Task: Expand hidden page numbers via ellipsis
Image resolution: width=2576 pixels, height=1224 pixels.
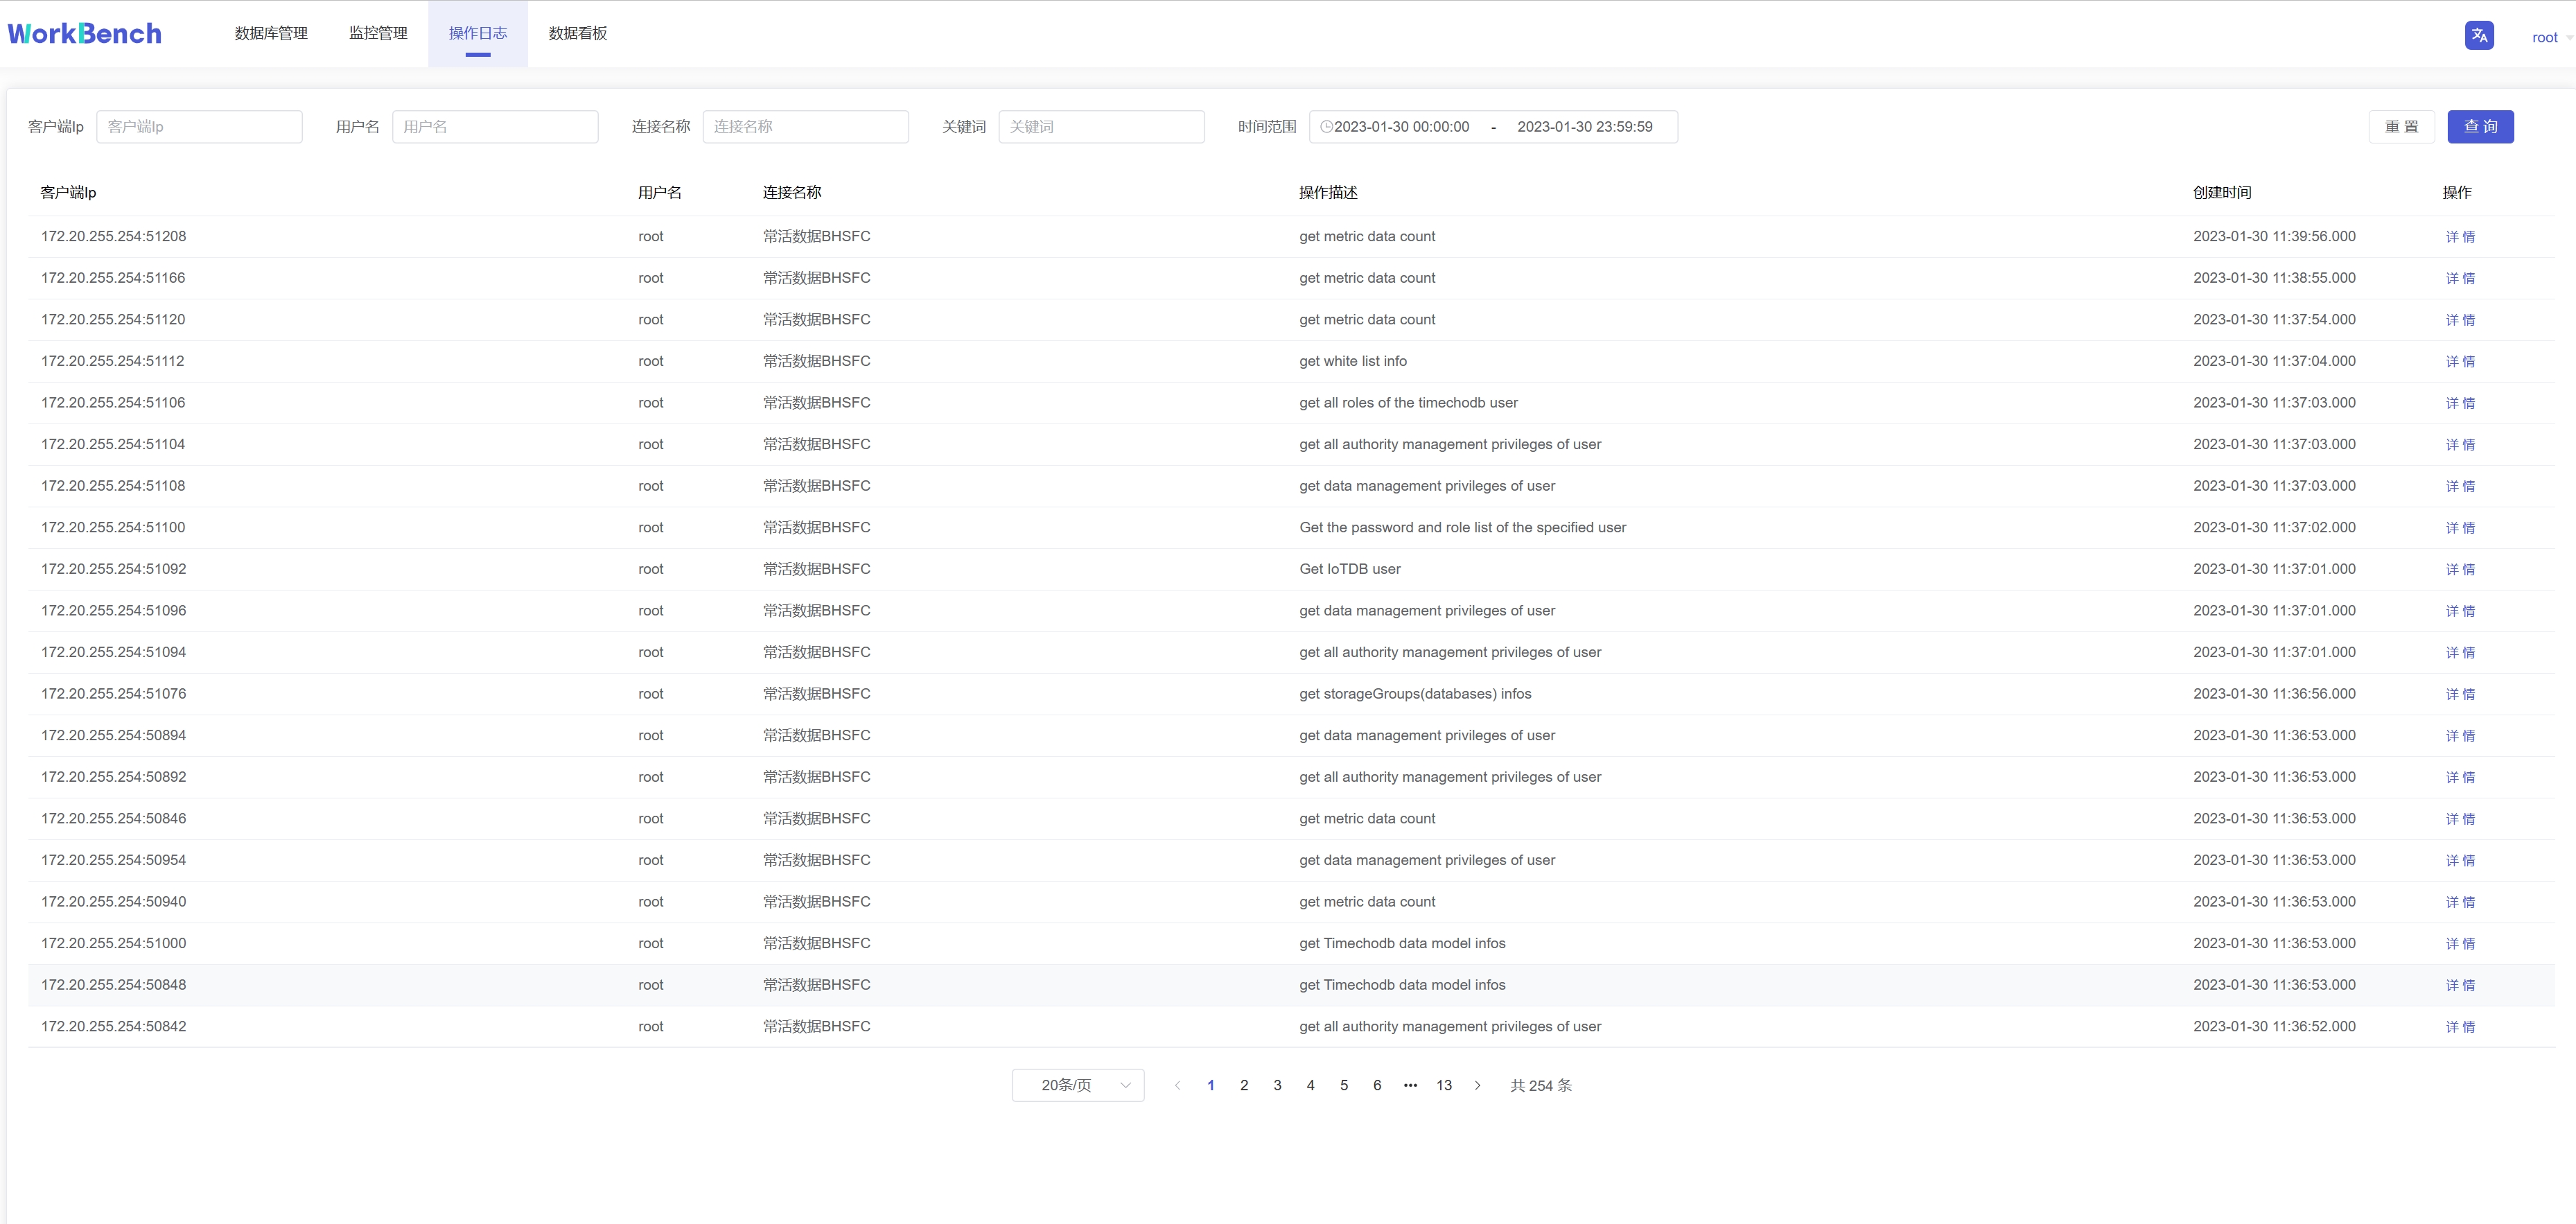Action: click(x=1410, y=1085)
